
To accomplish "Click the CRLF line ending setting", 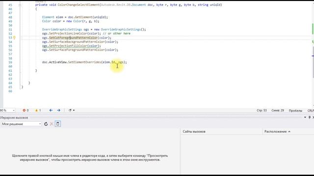I will [x=311, y=110].
